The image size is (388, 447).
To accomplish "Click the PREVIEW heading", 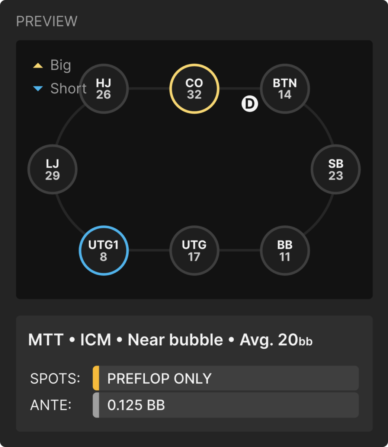I will click(47, 21).
